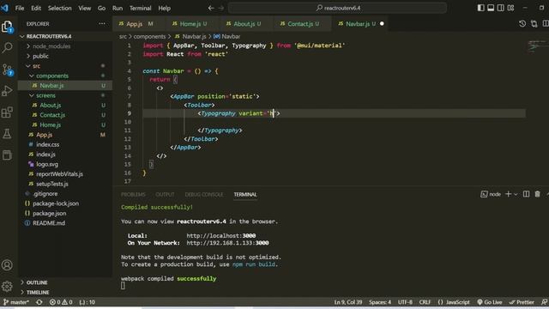
Task: Open the Accounts icon in activity bar
Action: tap(7, 265)
